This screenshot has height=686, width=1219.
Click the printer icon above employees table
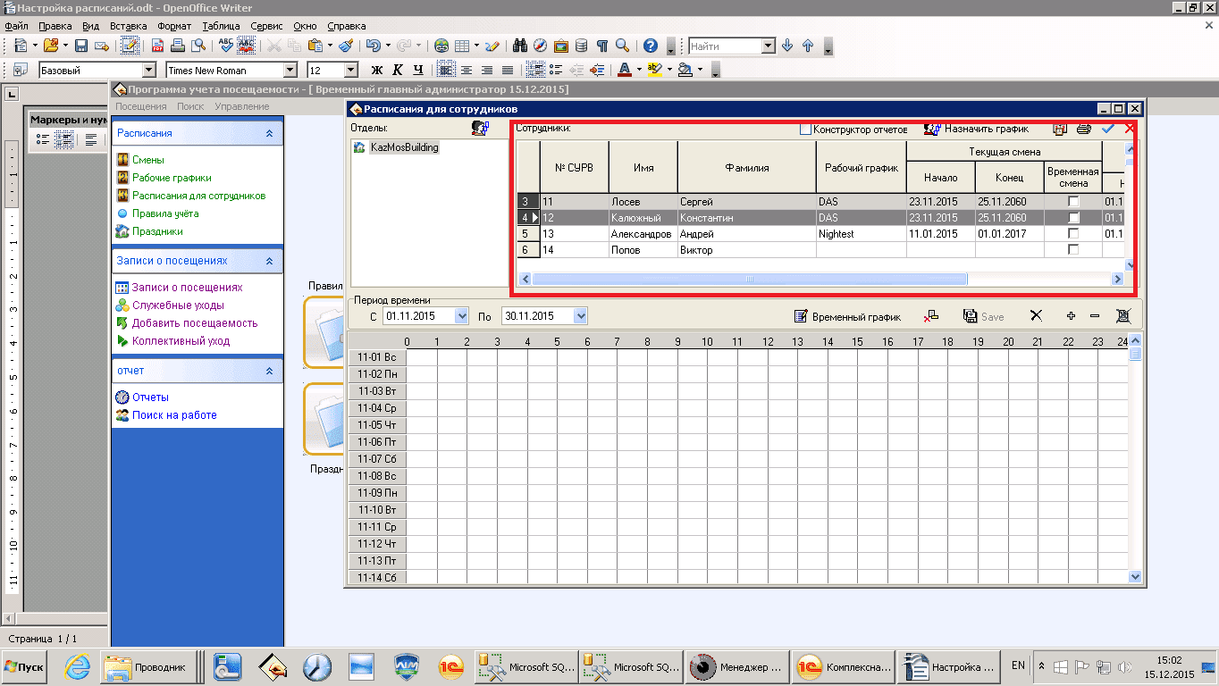click(1083, 130)
